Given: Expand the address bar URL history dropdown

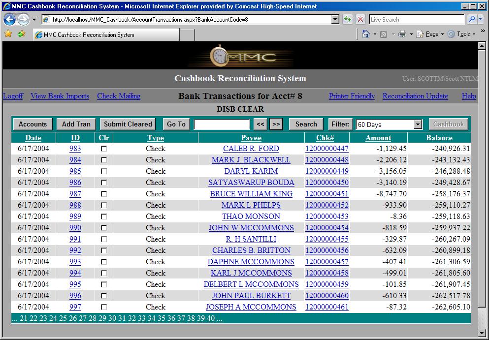Looking at the screenshot, I should tap(335, 20).
